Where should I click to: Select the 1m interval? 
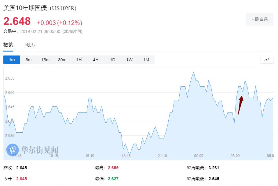pos(12,60)
